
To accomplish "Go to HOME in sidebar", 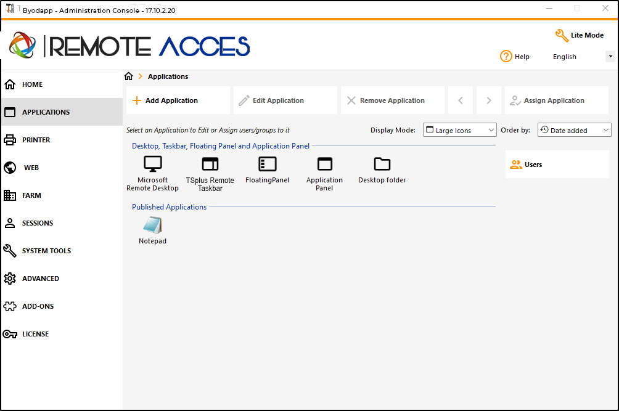I will tap(62, 84).
